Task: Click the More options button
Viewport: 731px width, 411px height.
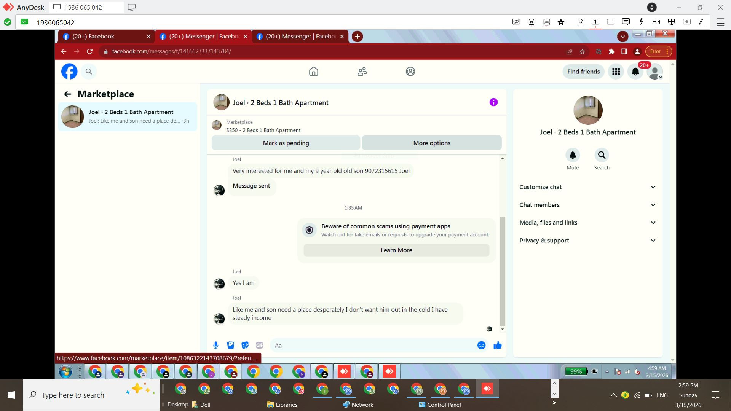Action: pyautogui.click(x=432, y=143)
